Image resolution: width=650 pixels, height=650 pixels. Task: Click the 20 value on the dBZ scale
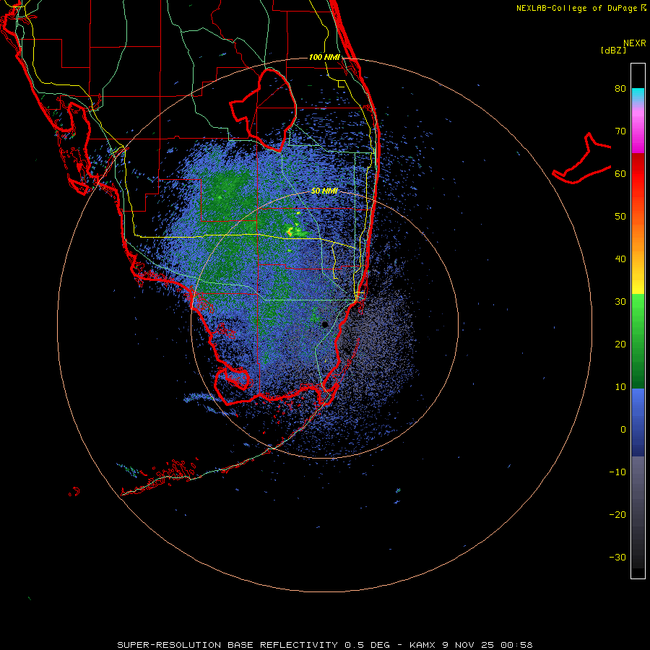pos(620,344)
